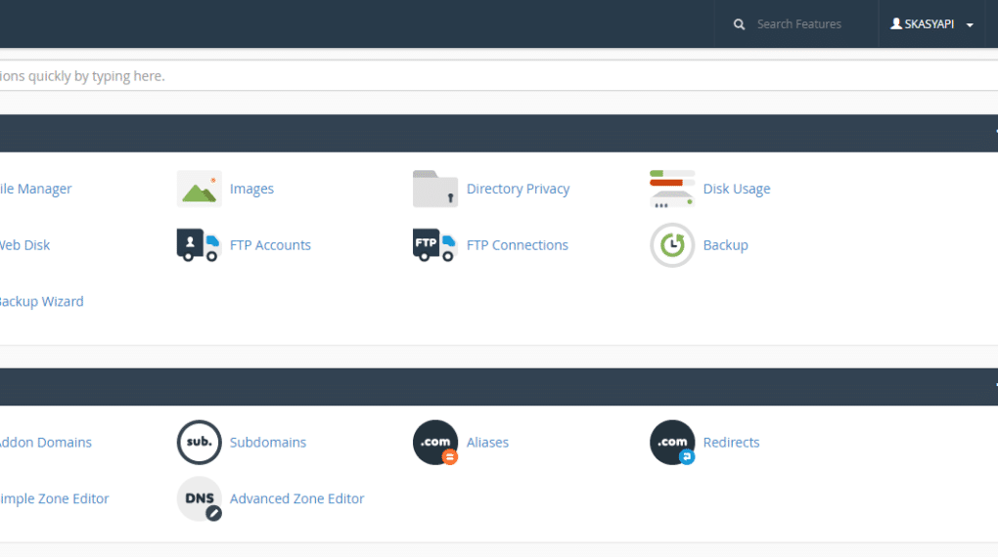The image size is (998, 557).
Task: Open the Advanced Zone Editor DNS icon
Action: 199,499
